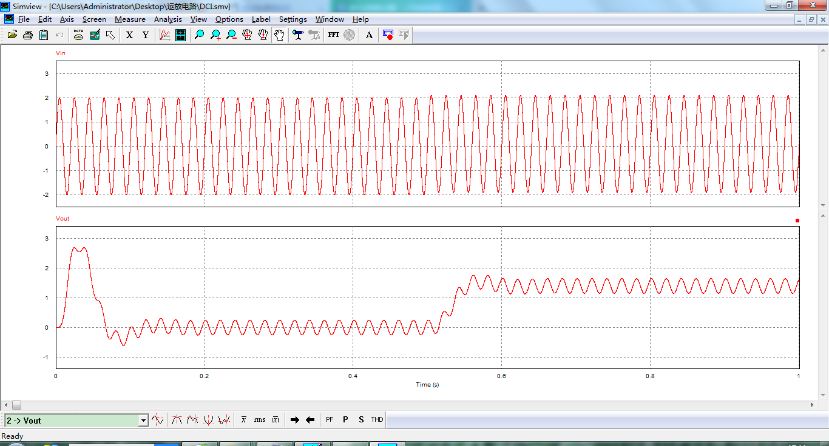This screenshot has width=829, height=446.
Task: Open file using the folder icon
Action: coord(12,35)
